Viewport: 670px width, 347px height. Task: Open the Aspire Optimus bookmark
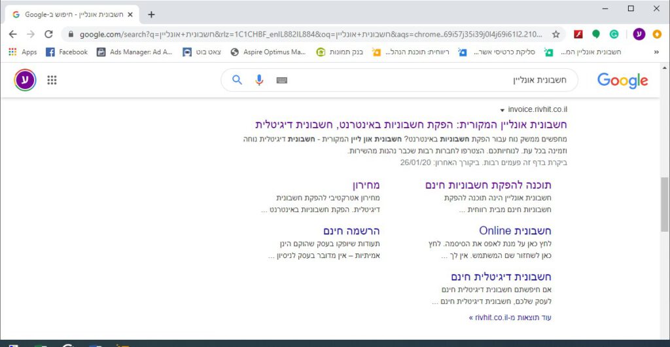click(x=268, y=52)
